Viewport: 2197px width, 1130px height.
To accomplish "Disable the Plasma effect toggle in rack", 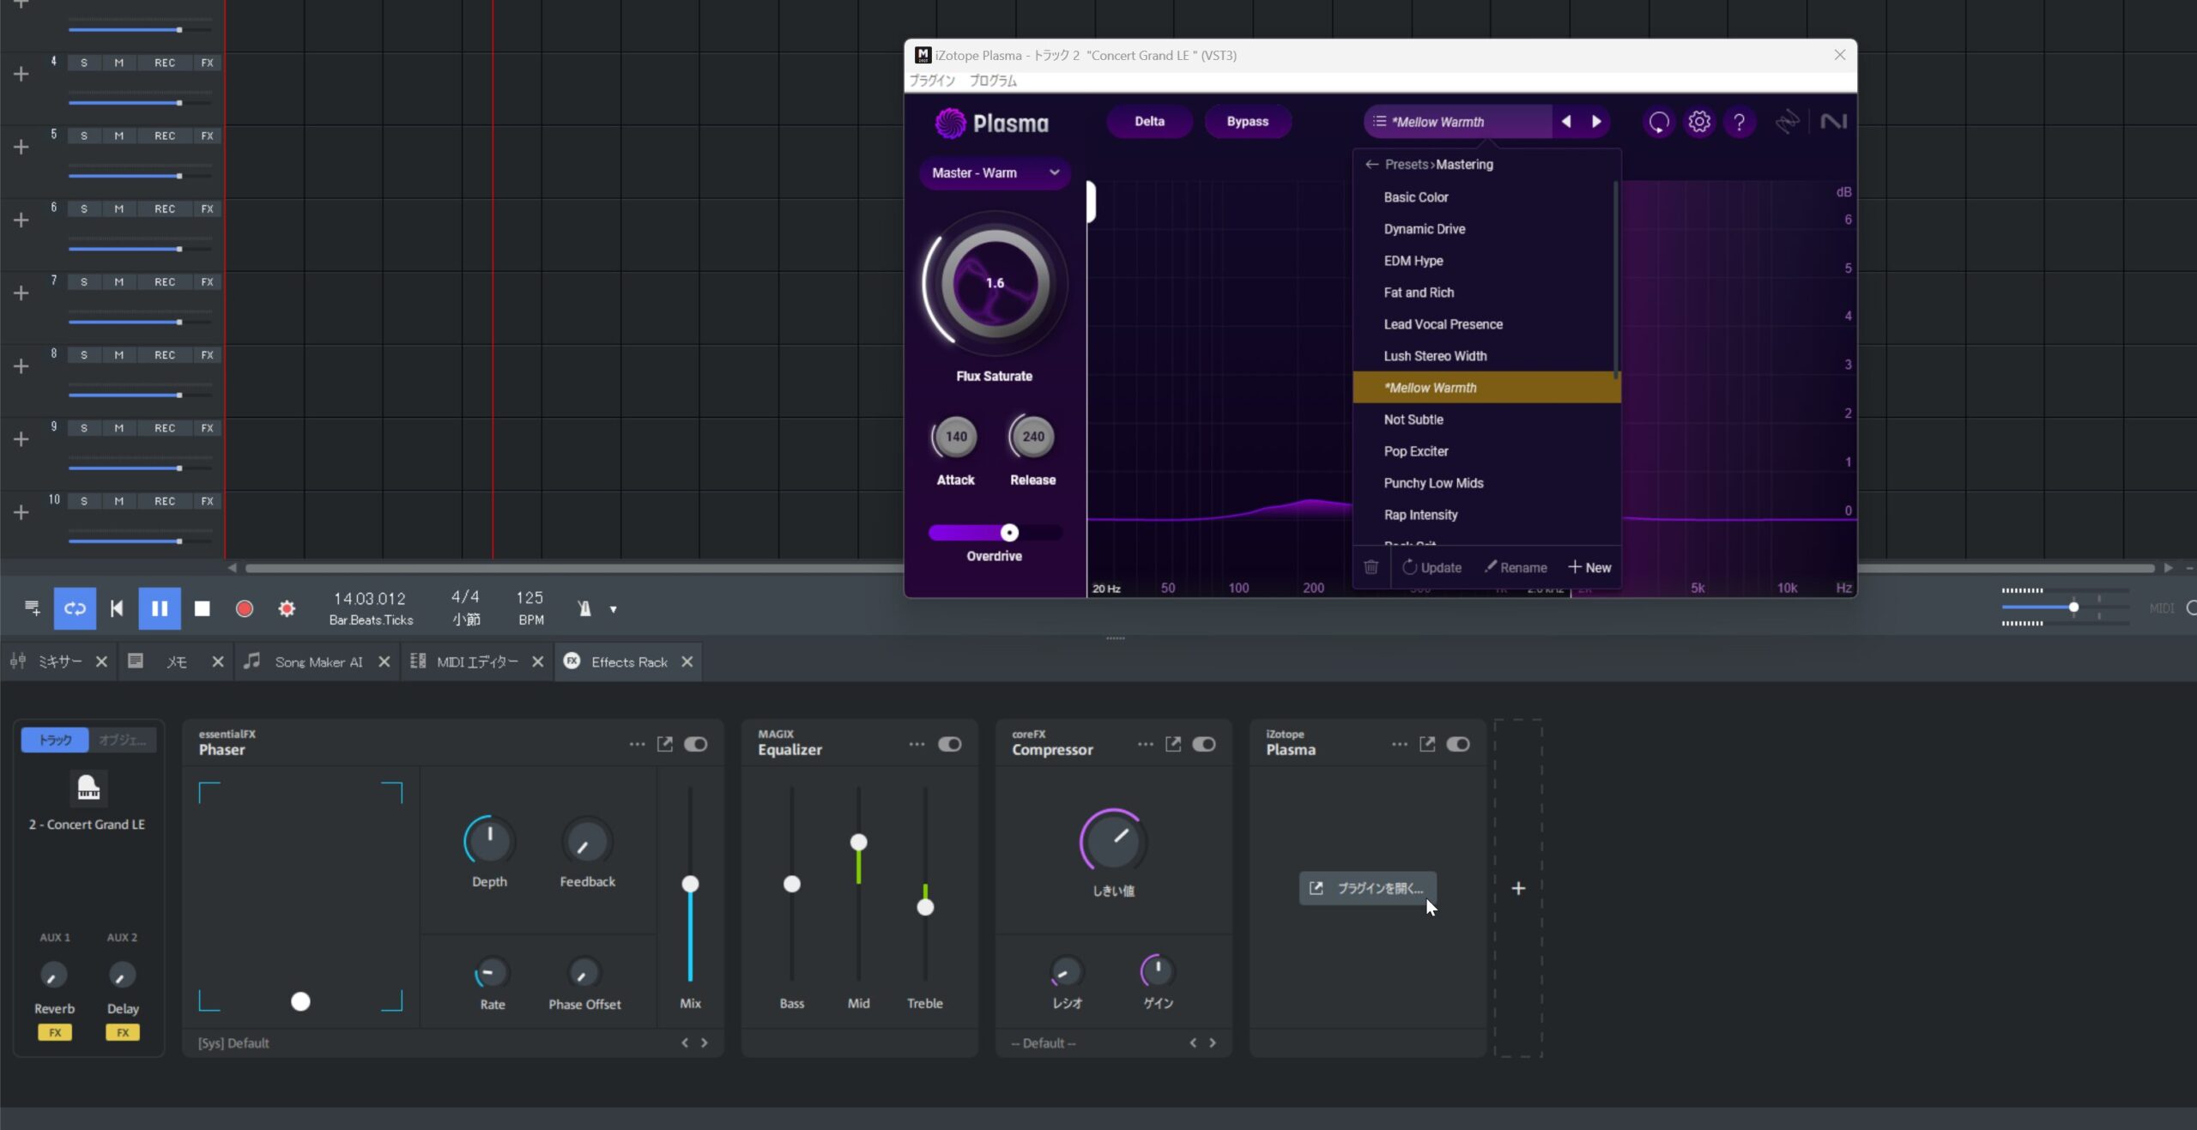I will coord(1457,744).
